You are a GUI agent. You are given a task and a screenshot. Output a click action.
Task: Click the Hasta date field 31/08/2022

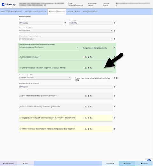pos(91,23)
